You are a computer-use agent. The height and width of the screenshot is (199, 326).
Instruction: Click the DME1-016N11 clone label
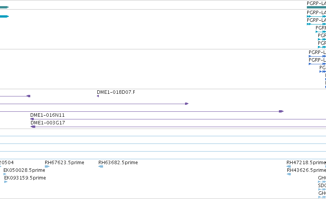click(x=48, y=115)
